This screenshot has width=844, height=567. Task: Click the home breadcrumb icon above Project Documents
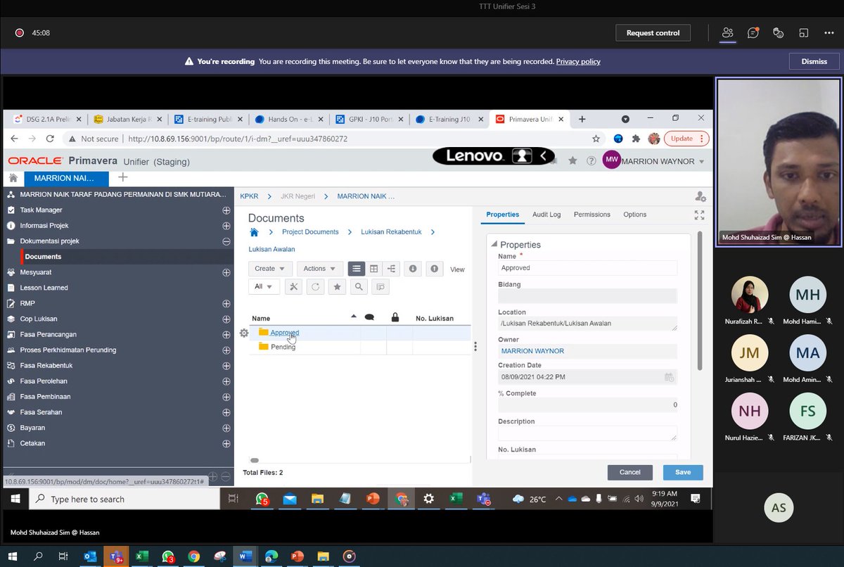point(254,231)
